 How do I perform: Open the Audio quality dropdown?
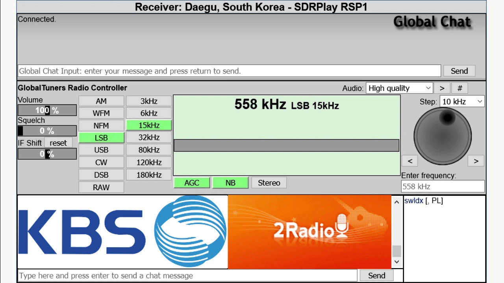[399, 88]
